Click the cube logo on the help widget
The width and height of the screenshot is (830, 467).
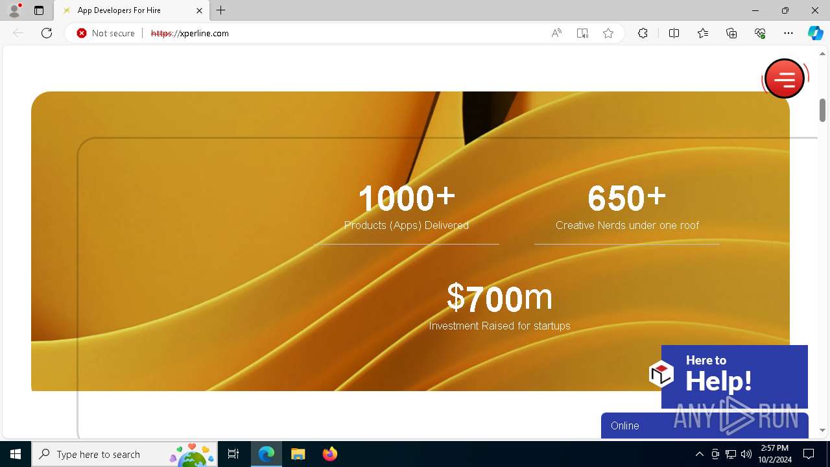(x=661, y=374)
